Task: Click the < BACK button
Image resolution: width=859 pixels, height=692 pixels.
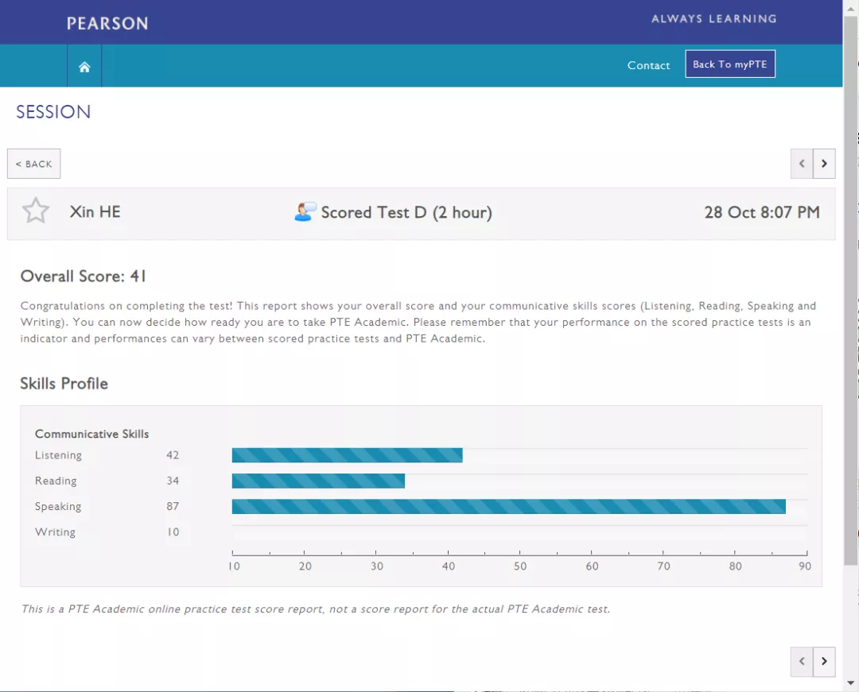Action: pyautogui.click(x=34, y=164)
